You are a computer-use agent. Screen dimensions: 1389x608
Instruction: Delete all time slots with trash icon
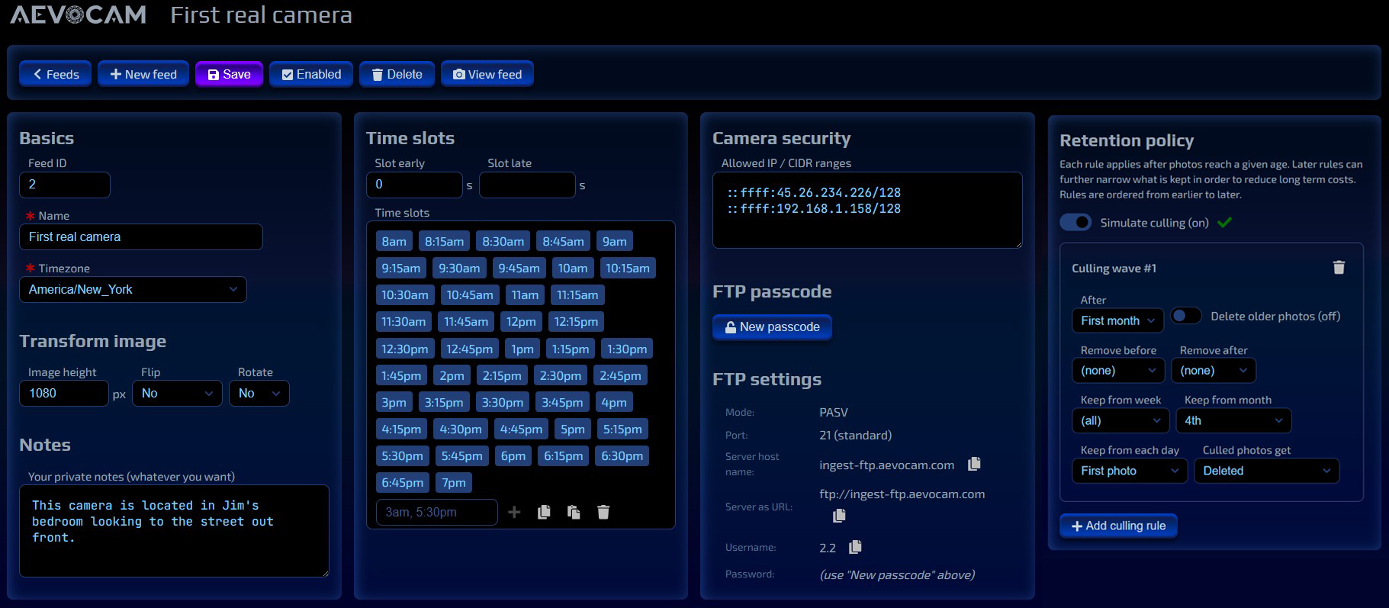[x=603, y=512]
